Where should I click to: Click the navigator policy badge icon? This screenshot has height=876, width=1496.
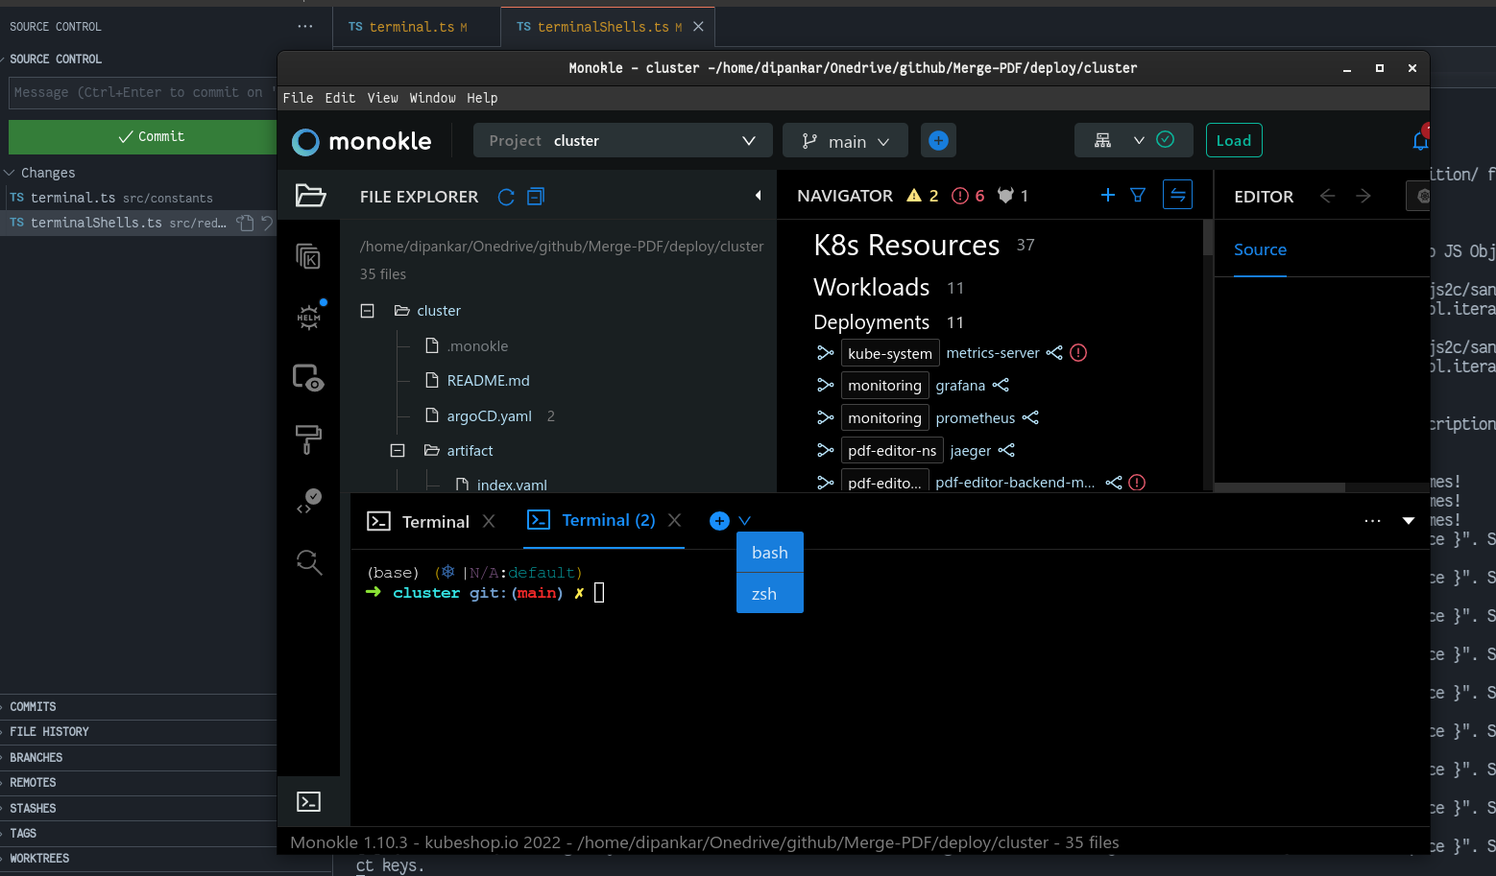(x=1005, y=196)
